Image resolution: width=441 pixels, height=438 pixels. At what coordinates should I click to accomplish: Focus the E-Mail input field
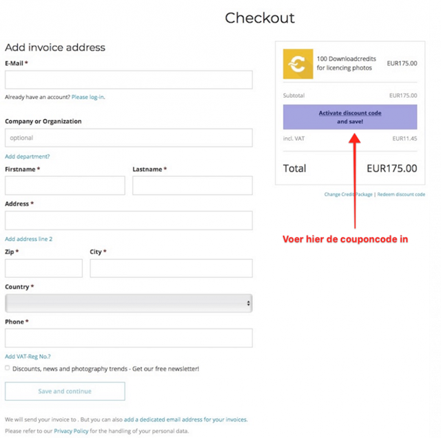coord(128,80)
